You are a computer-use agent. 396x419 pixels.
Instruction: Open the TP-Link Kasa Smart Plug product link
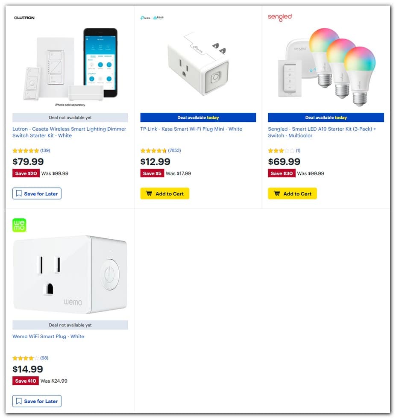(191, 129)
